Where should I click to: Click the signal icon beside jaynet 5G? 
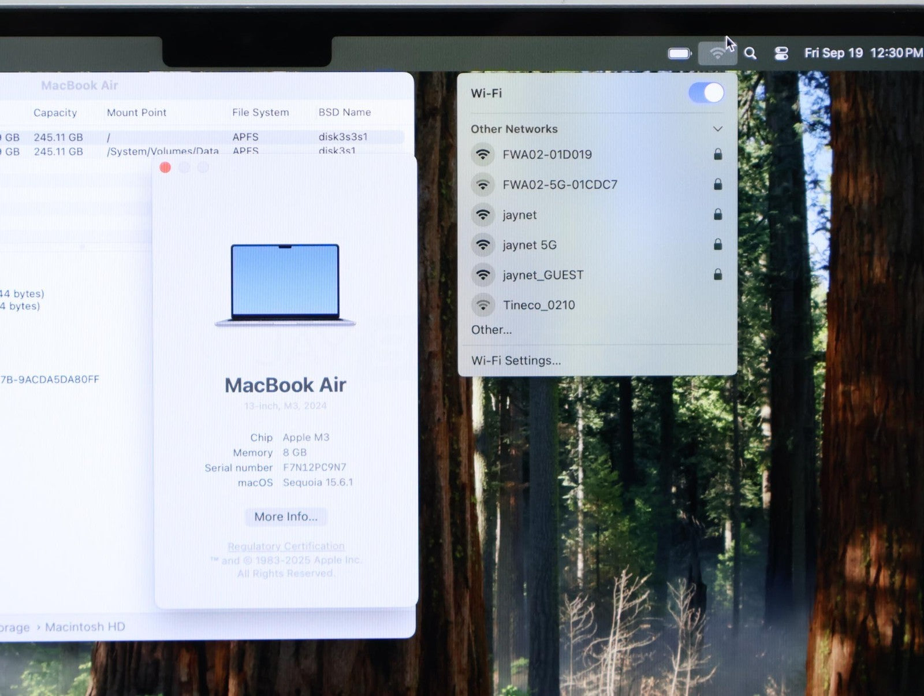[x=483, y=245]
